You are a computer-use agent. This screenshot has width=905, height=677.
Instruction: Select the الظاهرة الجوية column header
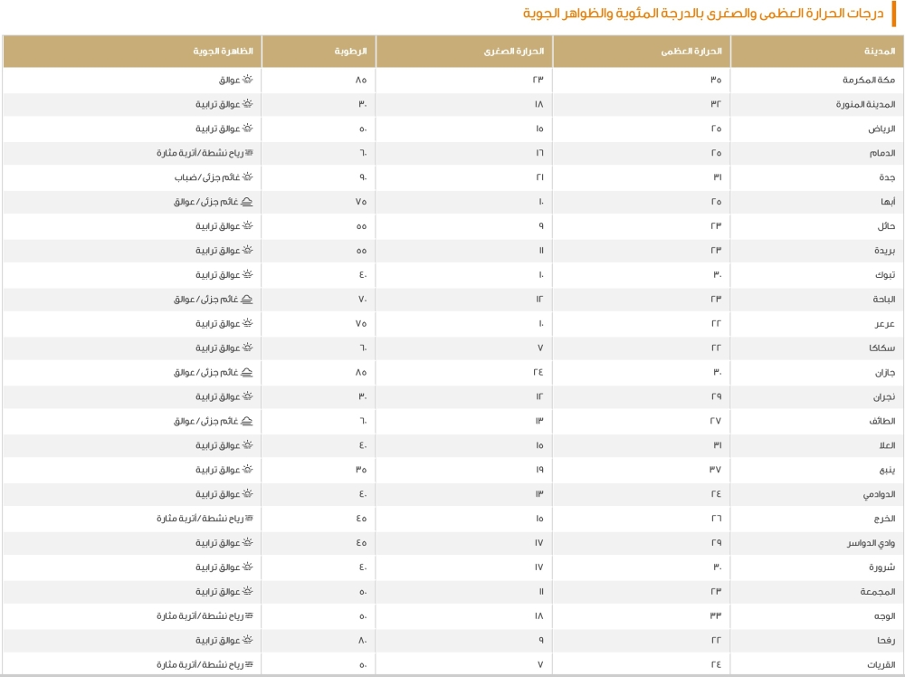pyautogui.click(x=223, y=52)
